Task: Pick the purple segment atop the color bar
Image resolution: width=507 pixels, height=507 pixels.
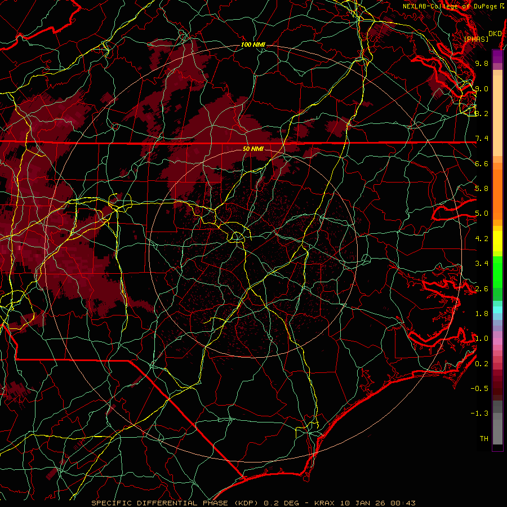Action: click(x=497, y=56)
